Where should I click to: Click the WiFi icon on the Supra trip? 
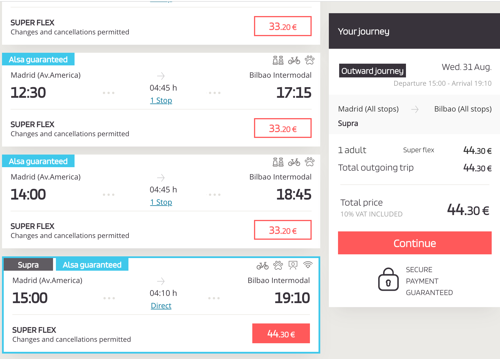[308, 265]
